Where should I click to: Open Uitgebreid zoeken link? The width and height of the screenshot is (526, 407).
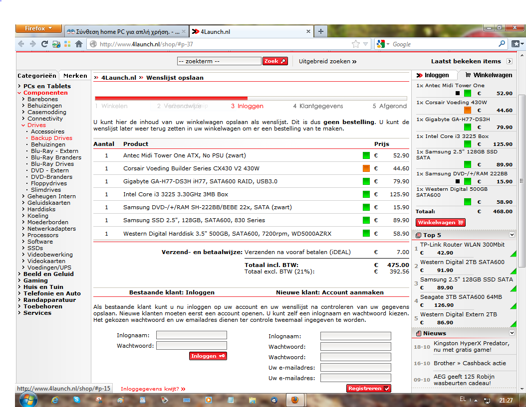click(x=327, y=61)
